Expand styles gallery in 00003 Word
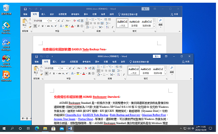 165,74
